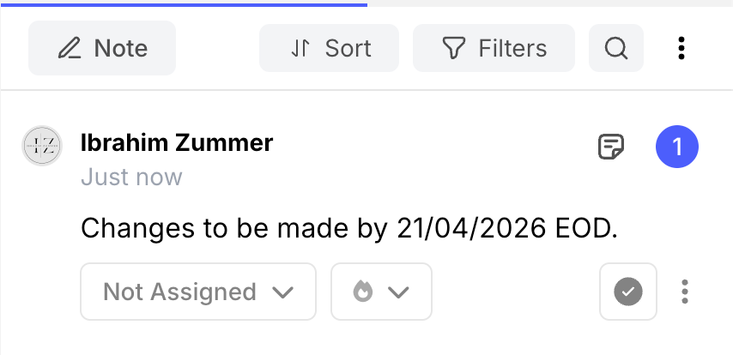Click the Ibrahim Zummer author name

(x=177, y=143)
